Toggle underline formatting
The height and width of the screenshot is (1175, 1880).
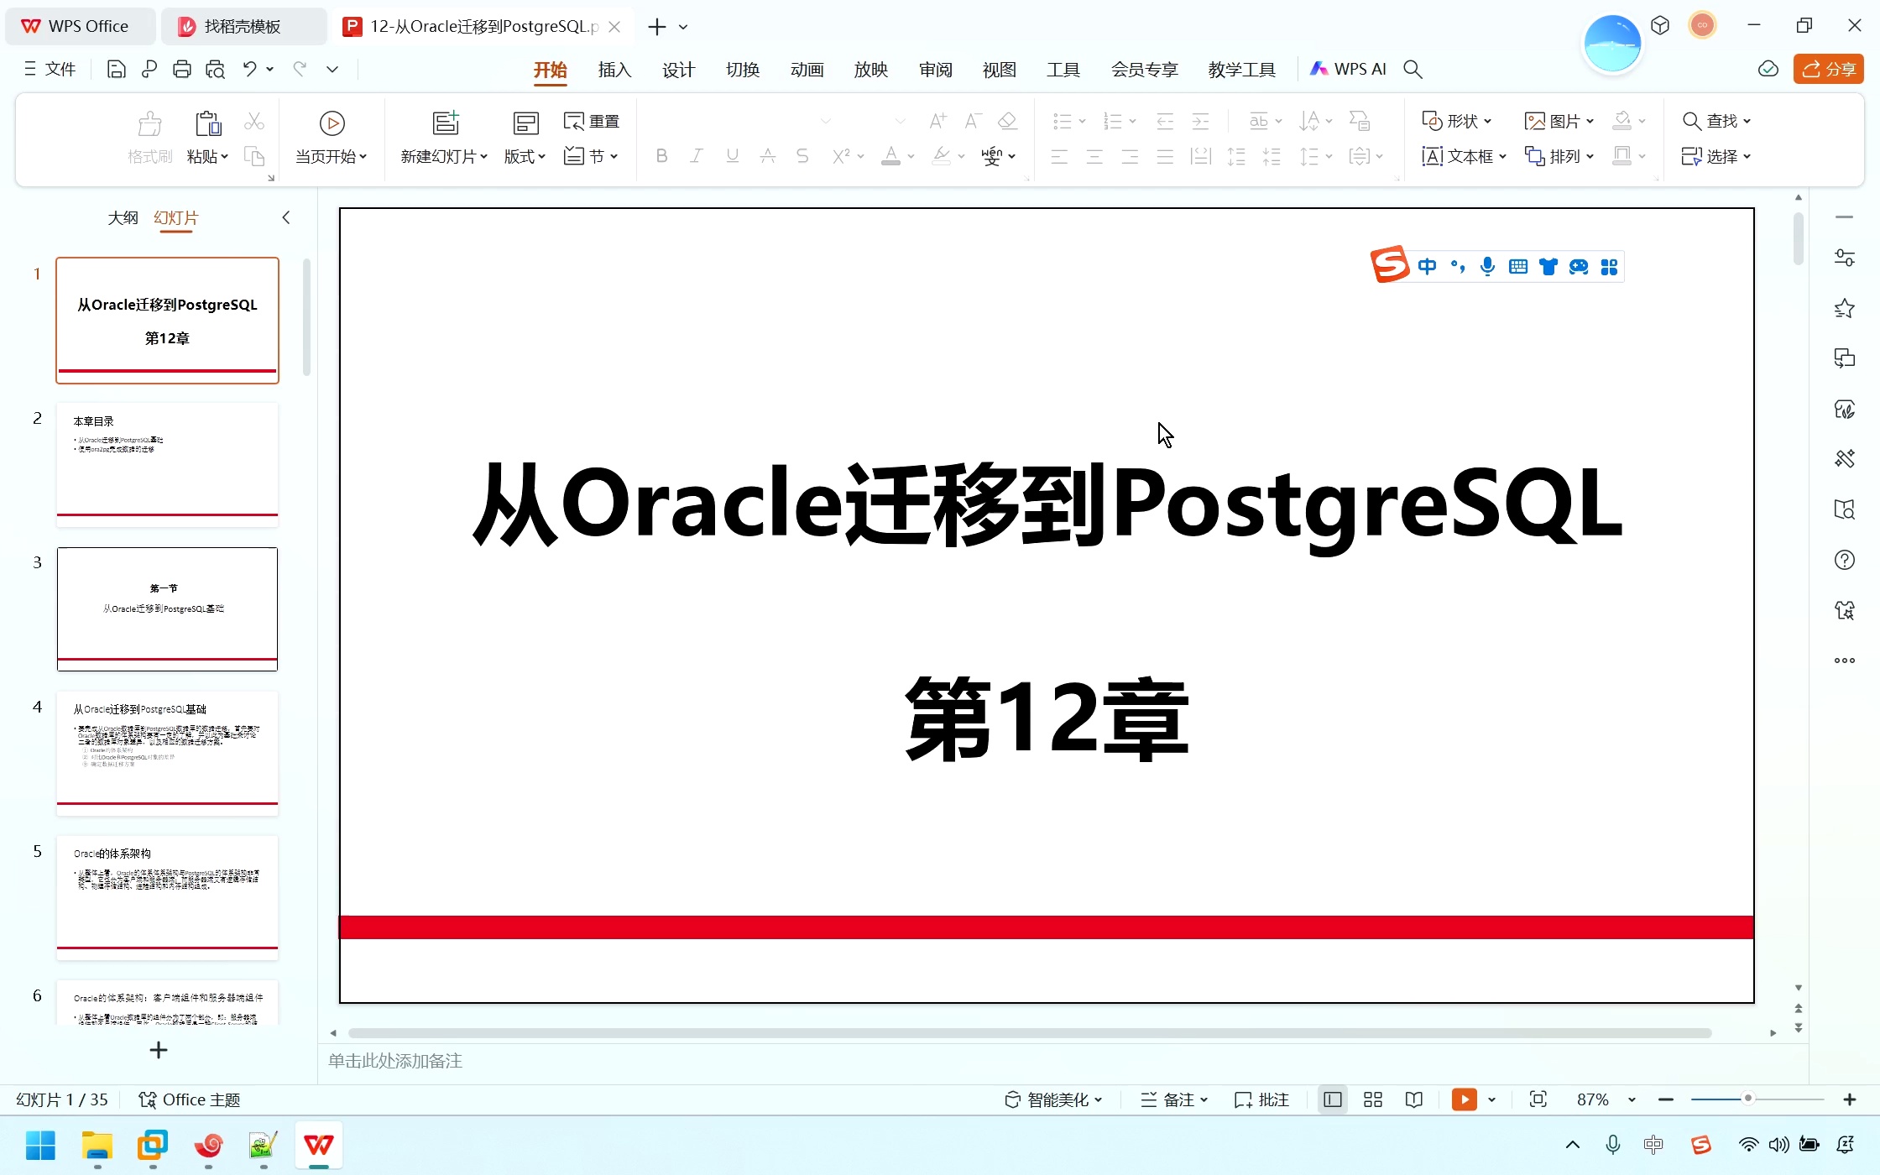(x=732, y=156)
